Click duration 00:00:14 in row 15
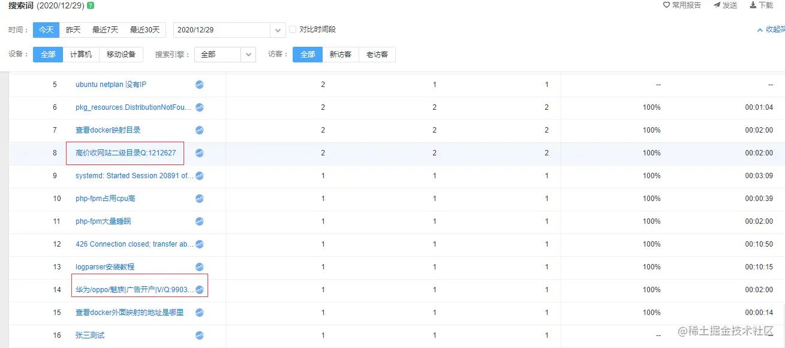 tap(759, 313)
